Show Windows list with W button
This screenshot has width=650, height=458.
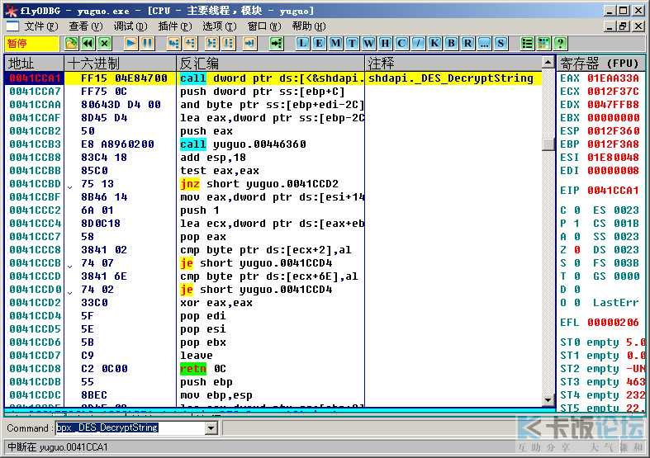coord(368,43)
